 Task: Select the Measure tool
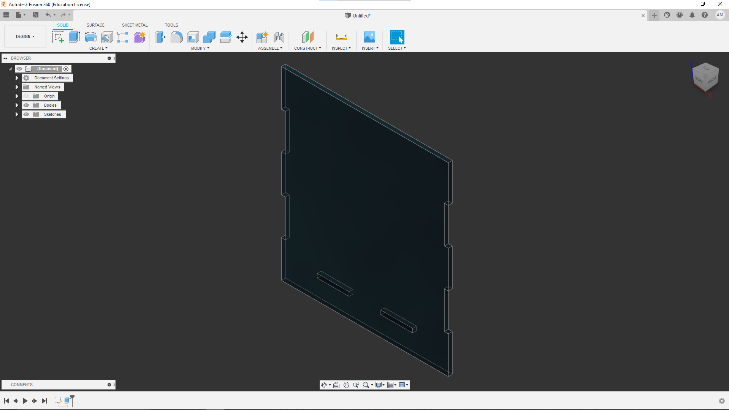pyautogui.click(x=341, y=37)
